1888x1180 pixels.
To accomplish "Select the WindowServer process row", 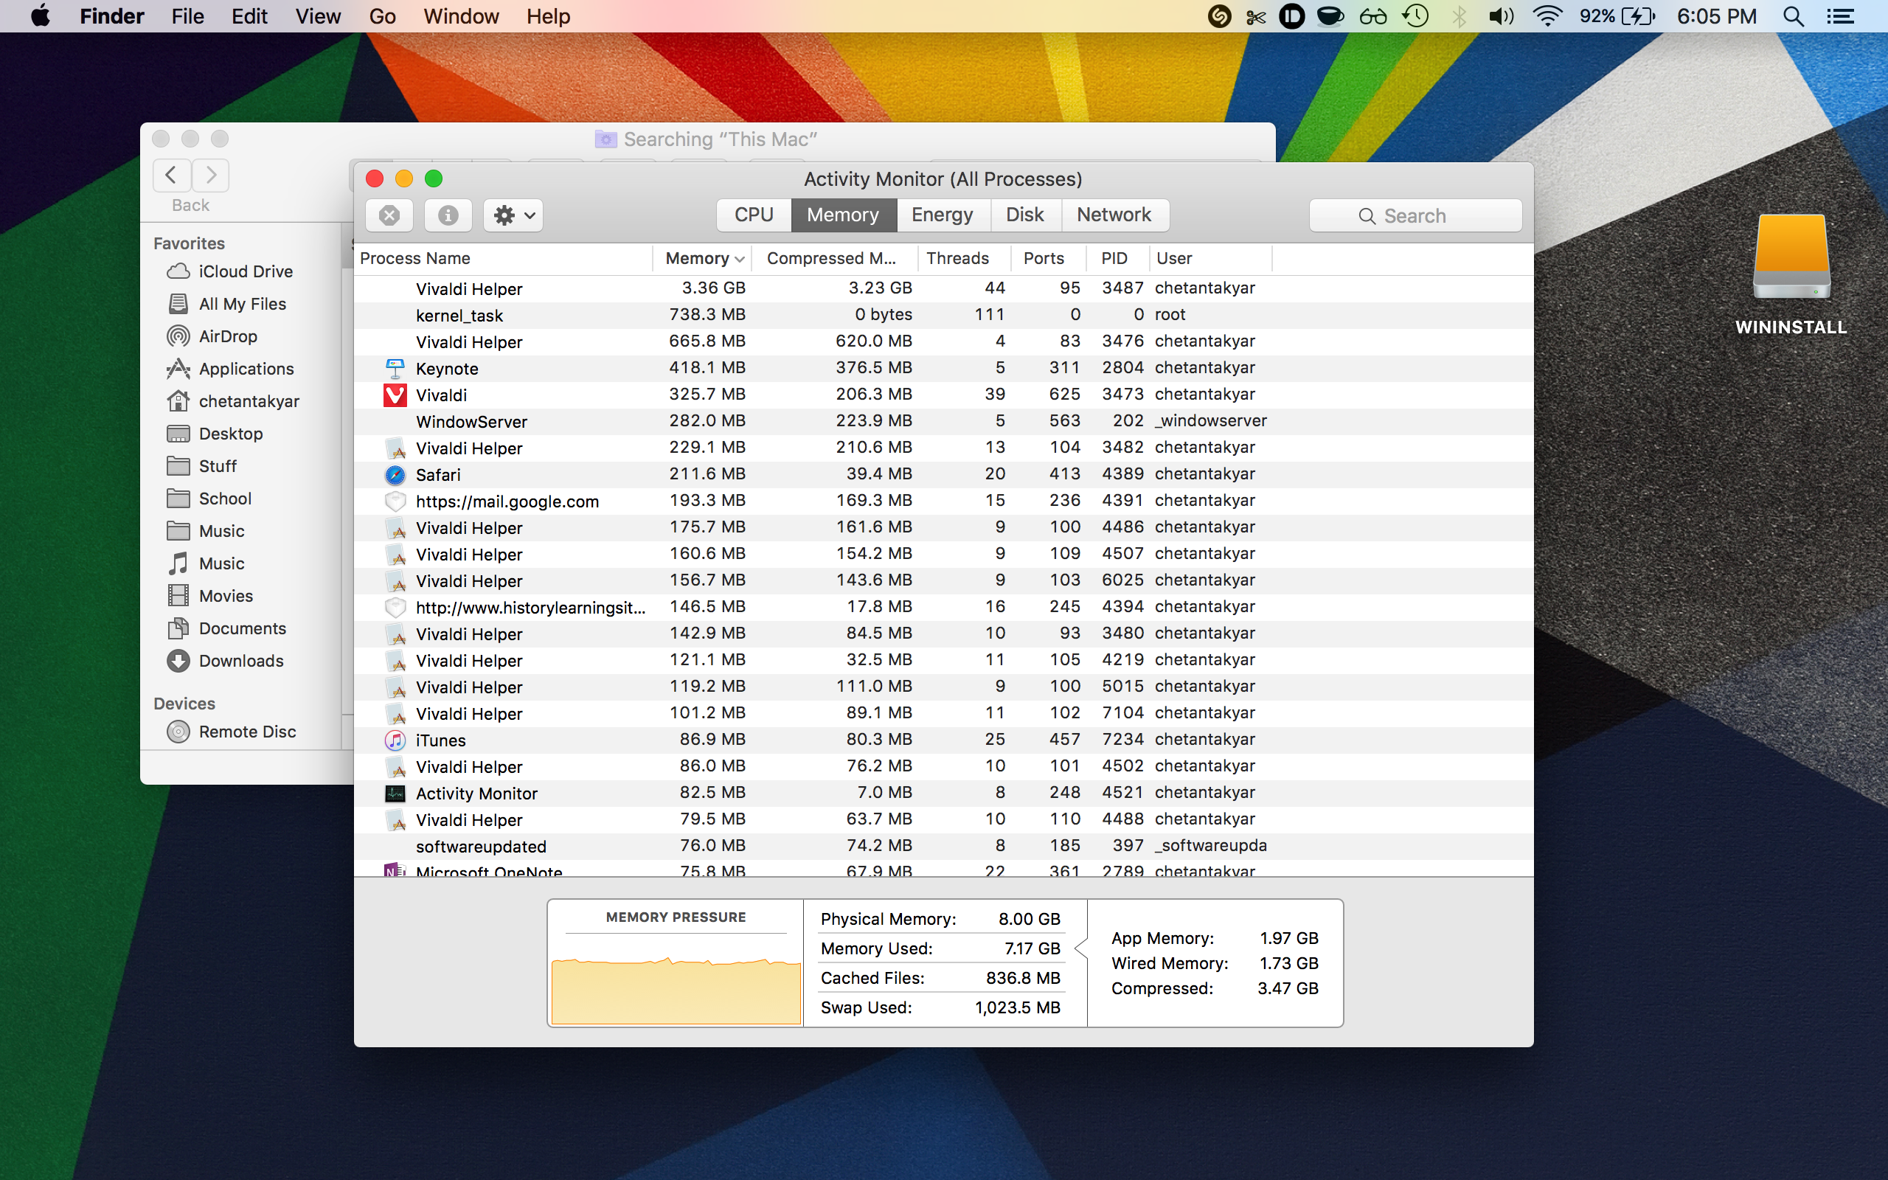I will click(x=943, y=421).
